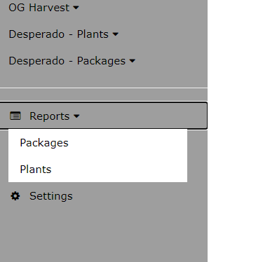Click the empty right side of Reports bar
The height and width of the screenshot is (262, 270).
(142, 116)
